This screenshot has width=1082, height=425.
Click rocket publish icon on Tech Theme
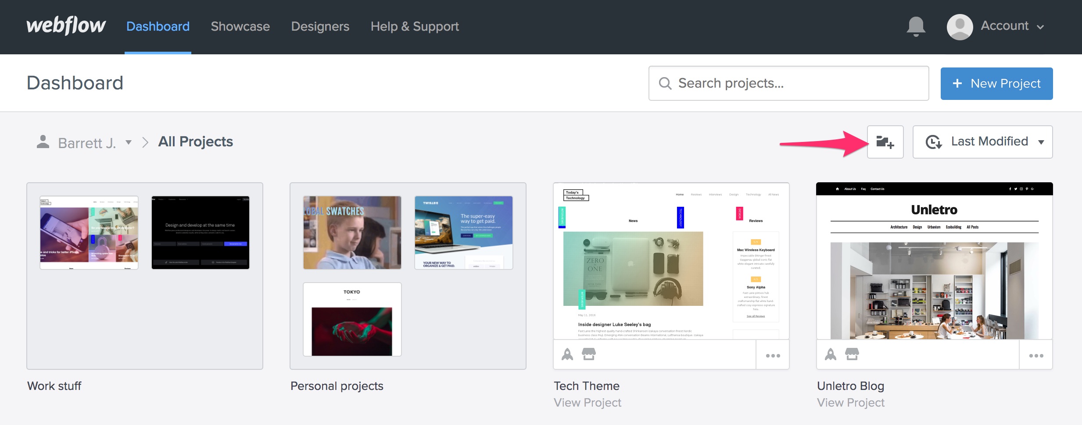pyautogui.click(x=567, y=354)
